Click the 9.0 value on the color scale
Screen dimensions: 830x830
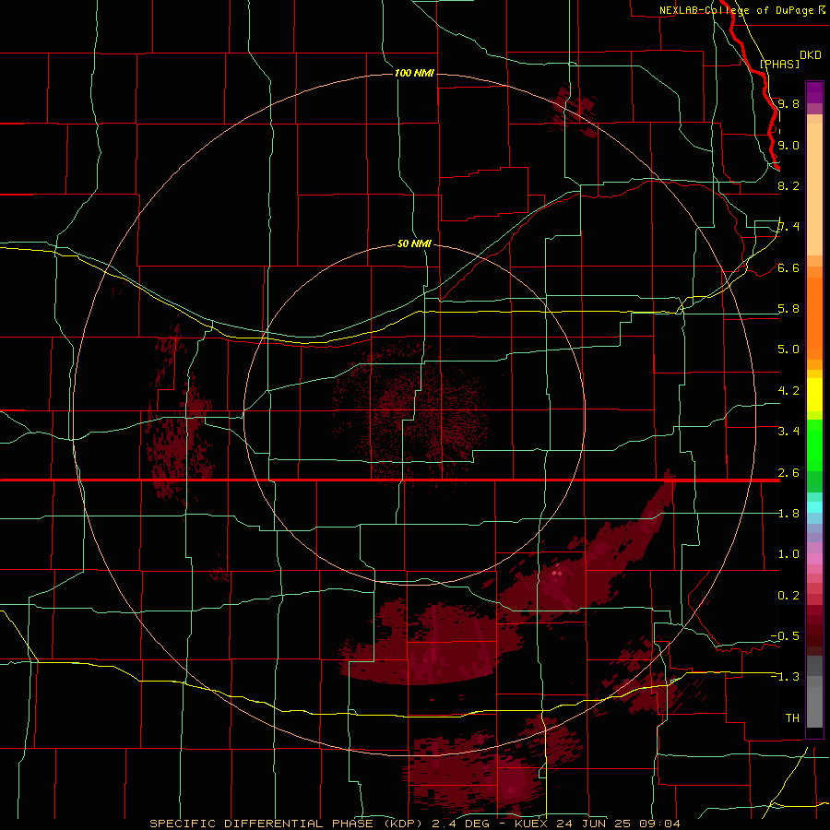click(788, 145)
